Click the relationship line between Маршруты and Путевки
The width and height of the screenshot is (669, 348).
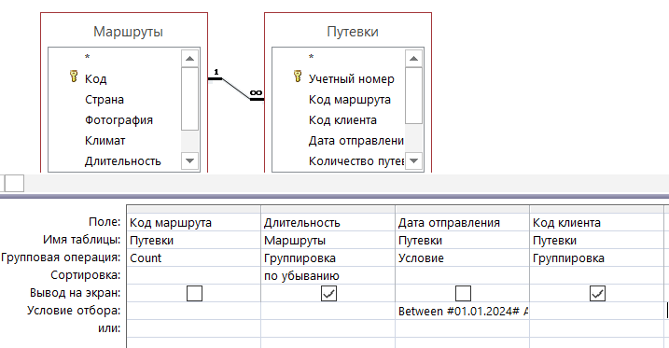[236, 90]
